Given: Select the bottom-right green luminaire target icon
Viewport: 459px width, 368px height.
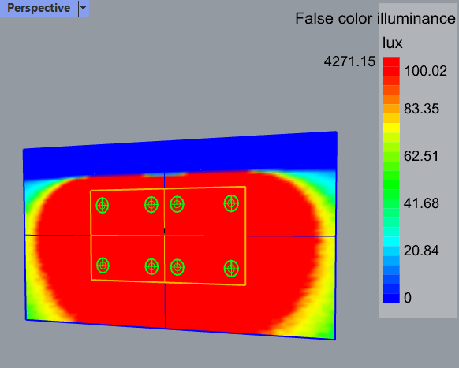Looking at the screenshot, I should click(231, 268).
